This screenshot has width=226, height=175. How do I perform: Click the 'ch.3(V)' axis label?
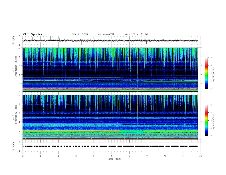14,147
